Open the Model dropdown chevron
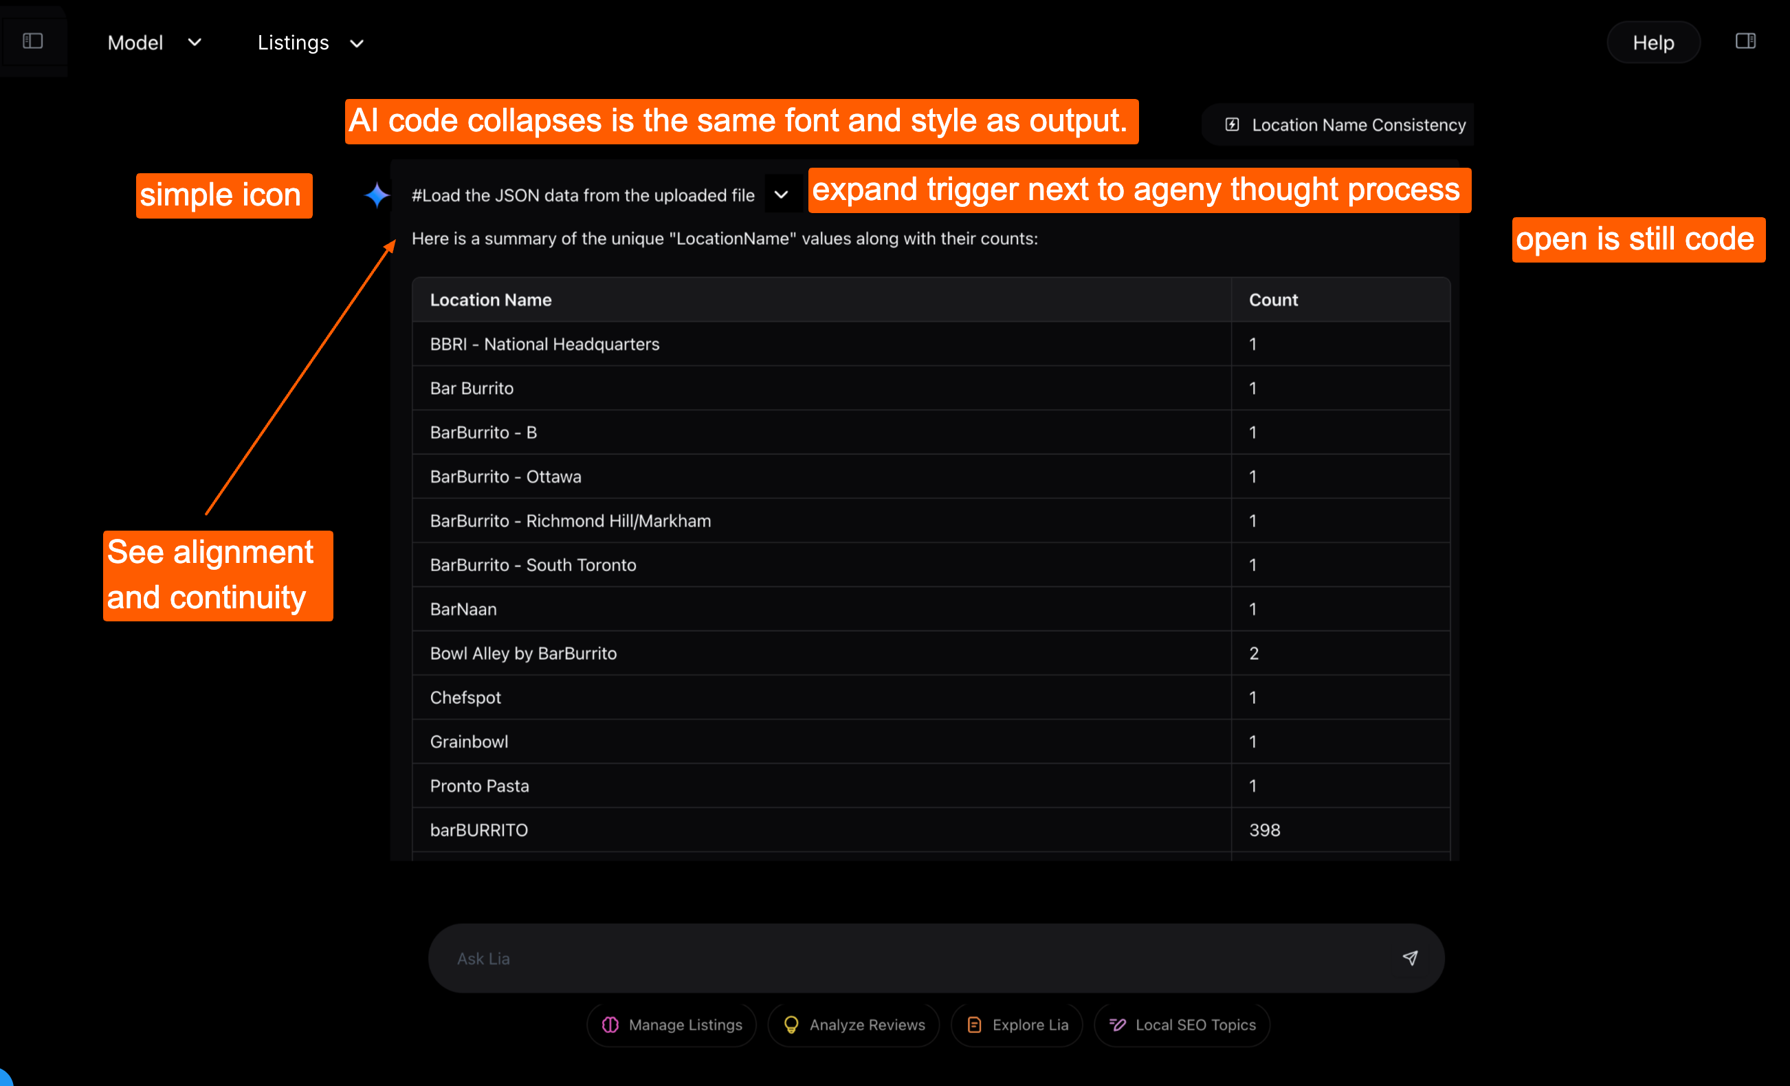 pyautogui.click(x=195, y=43)
